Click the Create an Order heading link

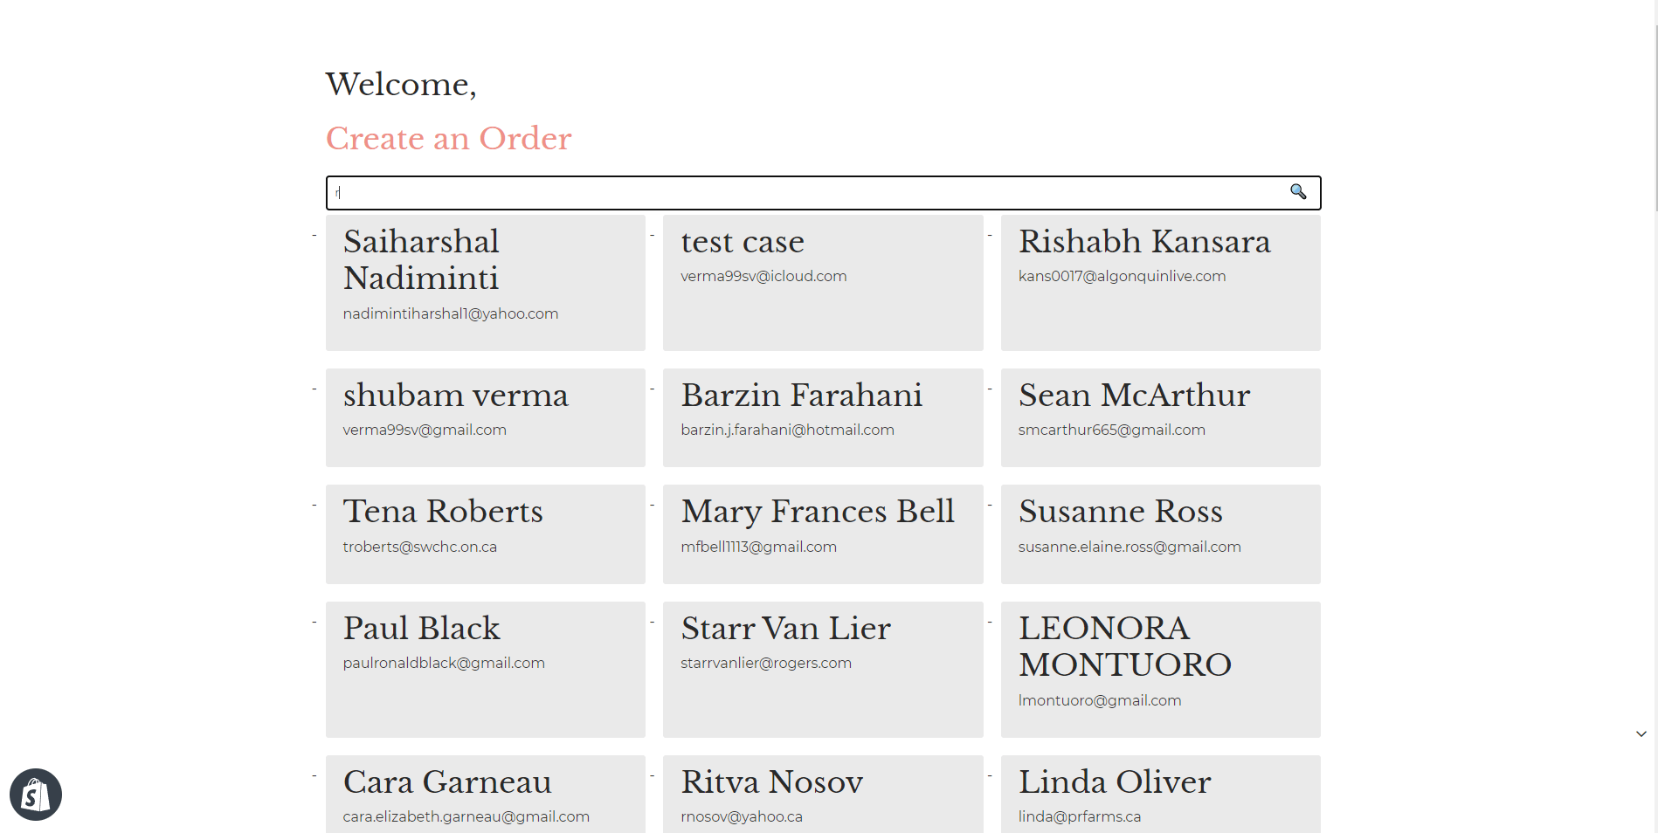[x=448, y=139]
